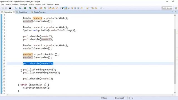
Task: Launch Coverage run icon
Action: 30,8
